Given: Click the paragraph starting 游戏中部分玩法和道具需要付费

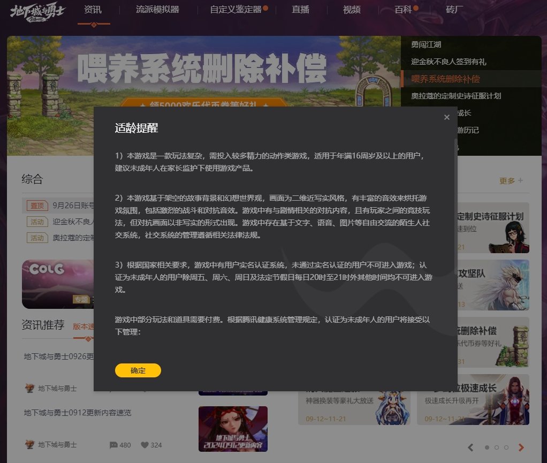Looking at the screenshot, I should pyautogui.click(x=272, y=325).
